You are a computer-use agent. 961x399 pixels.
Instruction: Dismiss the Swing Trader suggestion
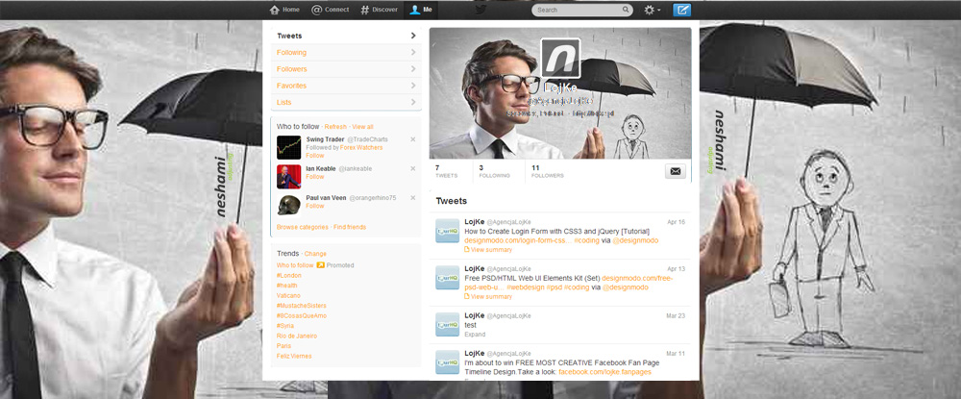(x=412, y=139)
